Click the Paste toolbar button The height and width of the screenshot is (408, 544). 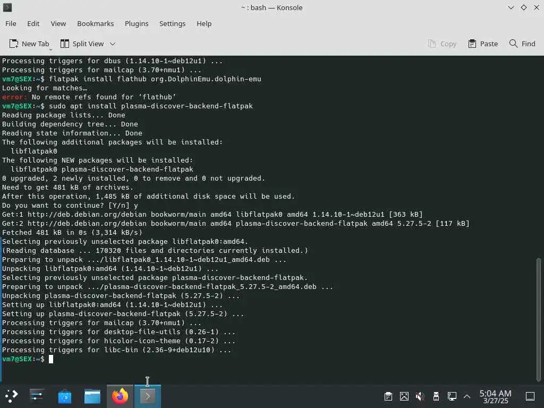(483, 44)
